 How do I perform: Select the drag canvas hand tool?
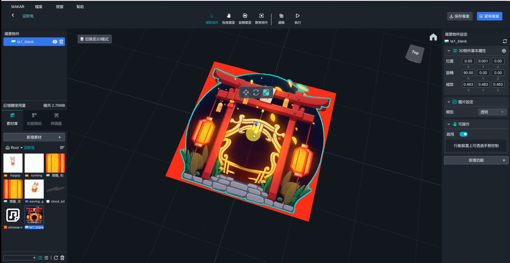[228, 18]
